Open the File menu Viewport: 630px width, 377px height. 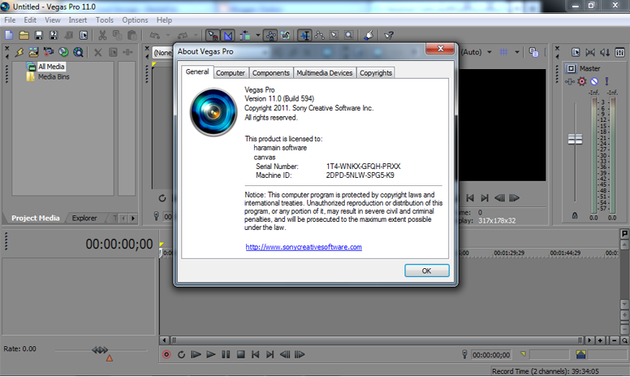click(10, 20)
